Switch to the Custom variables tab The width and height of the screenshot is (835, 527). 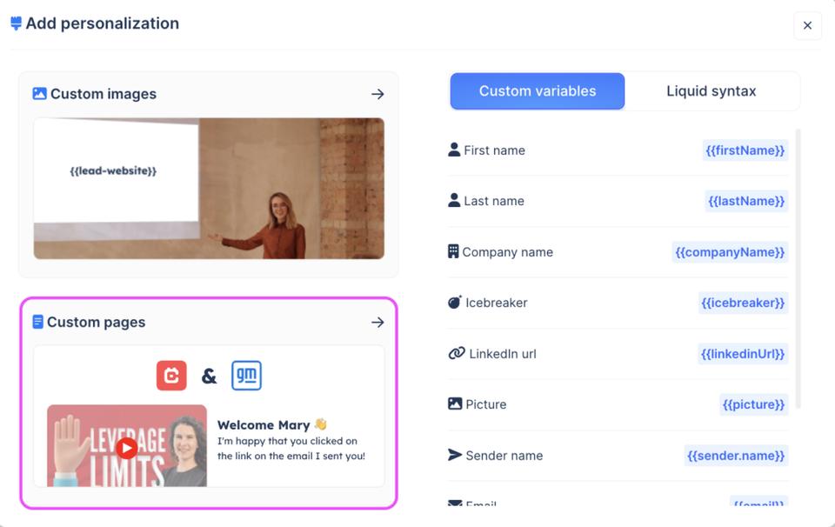tap(538, 91)
